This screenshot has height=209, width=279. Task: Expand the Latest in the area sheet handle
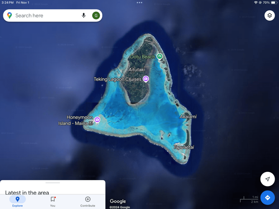click(x=53, y=183)
